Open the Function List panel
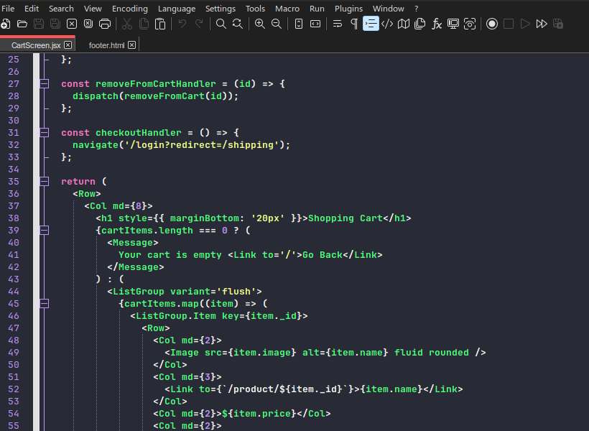 [437, 24]
